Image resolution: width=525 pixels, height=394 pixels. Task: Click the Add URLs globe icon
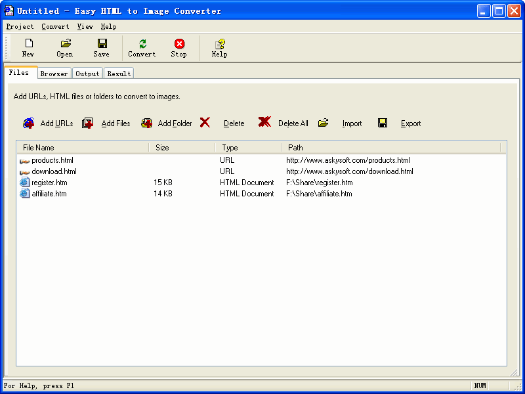click(29, 123)
